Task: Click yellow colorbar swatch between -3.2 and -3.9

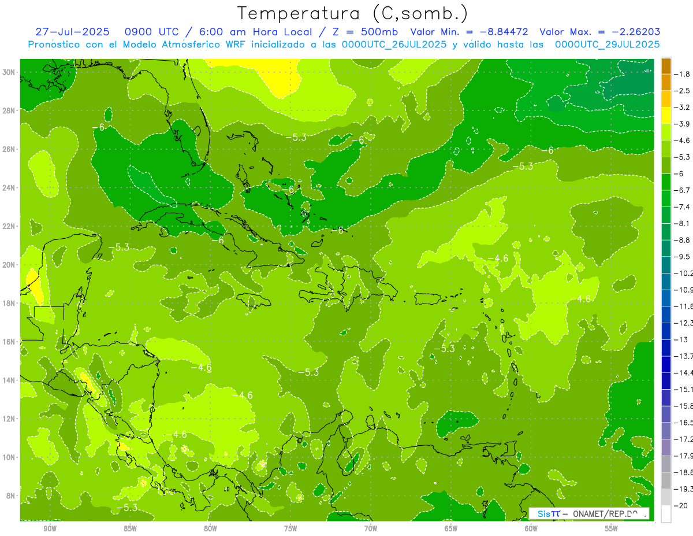Action: (666, 116)
